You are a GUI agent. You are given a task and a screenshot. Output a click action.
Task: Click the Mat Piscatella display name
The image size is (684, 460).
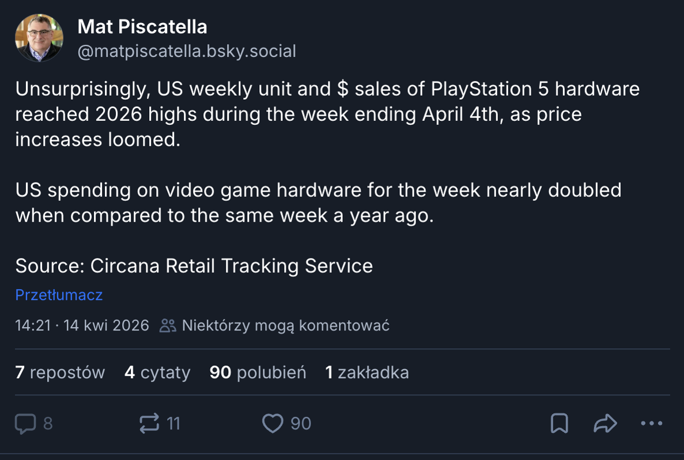(x=142, y=26)
